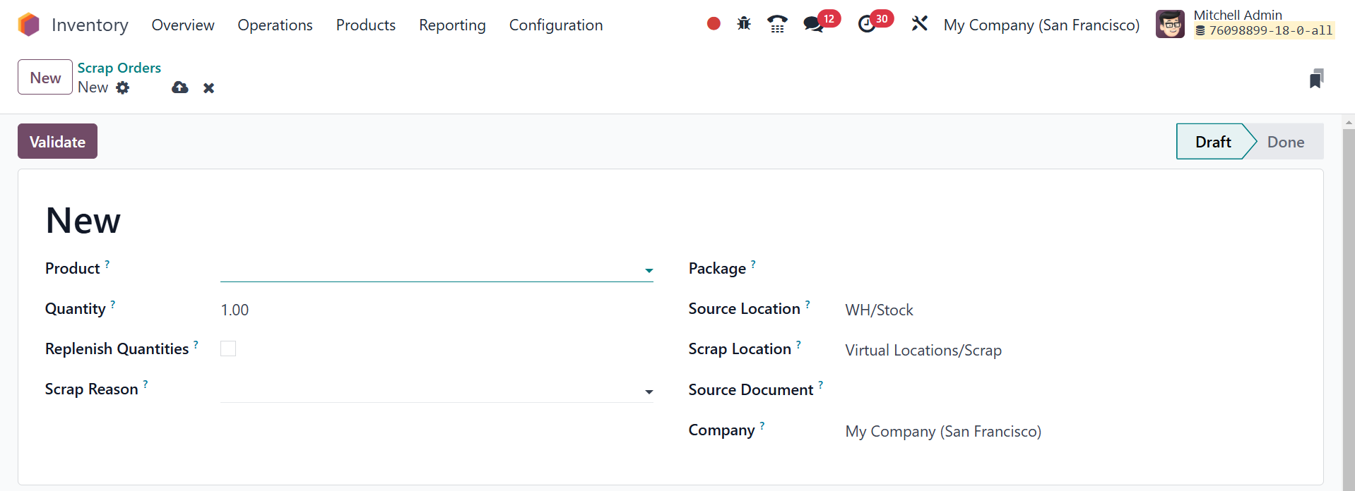Click the wrench tools icon
Screen dimensions: 1355x491
point(919,24)
